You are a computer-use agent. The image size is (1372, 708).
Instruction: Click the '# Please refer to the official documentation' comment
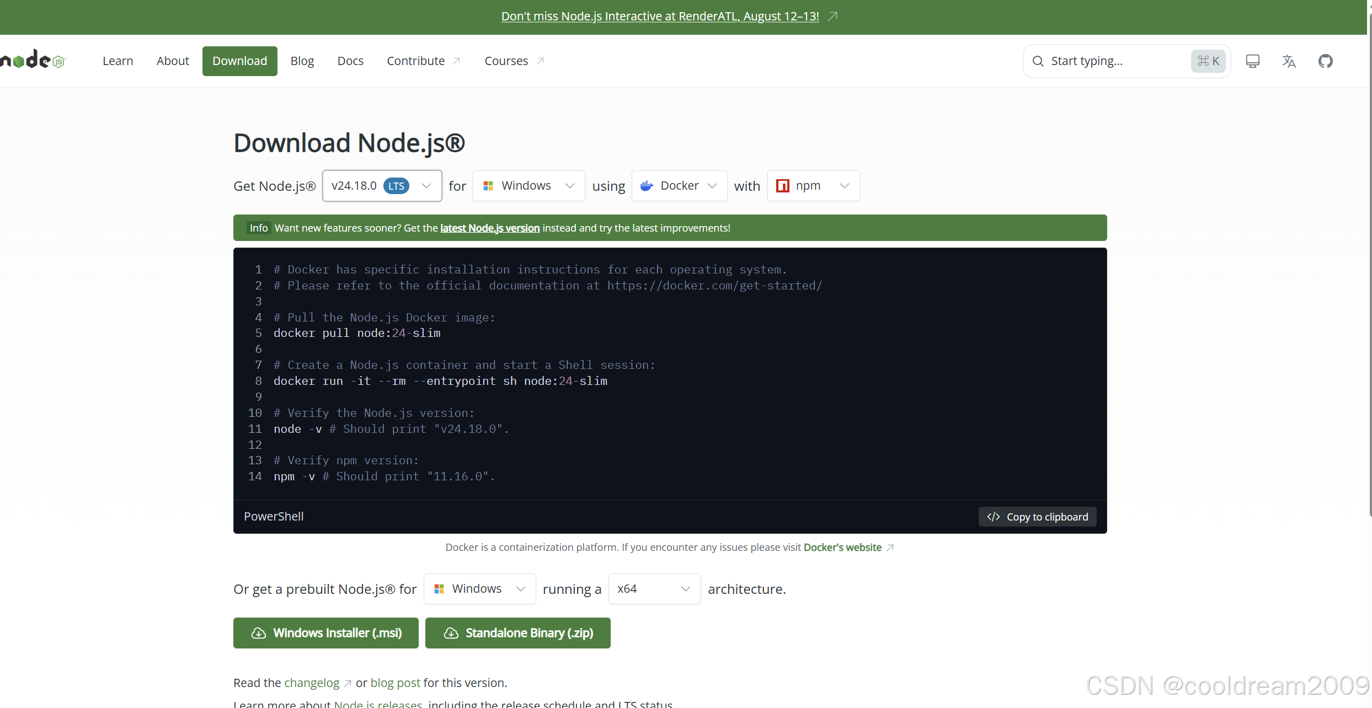click(x=548, y=286)
